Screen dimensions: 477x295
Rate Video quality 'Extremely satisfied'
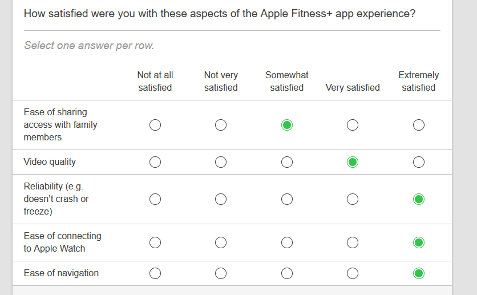point(419,162)
